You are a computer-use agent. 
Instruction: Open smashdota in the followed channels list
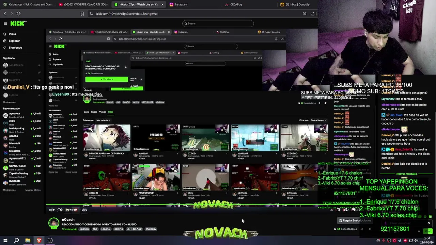point(22,72)
